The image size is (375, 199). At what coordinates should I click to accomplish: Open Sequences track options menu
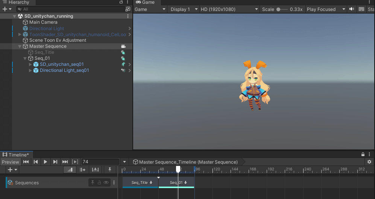pyautogui.click(x=114, y=182)
